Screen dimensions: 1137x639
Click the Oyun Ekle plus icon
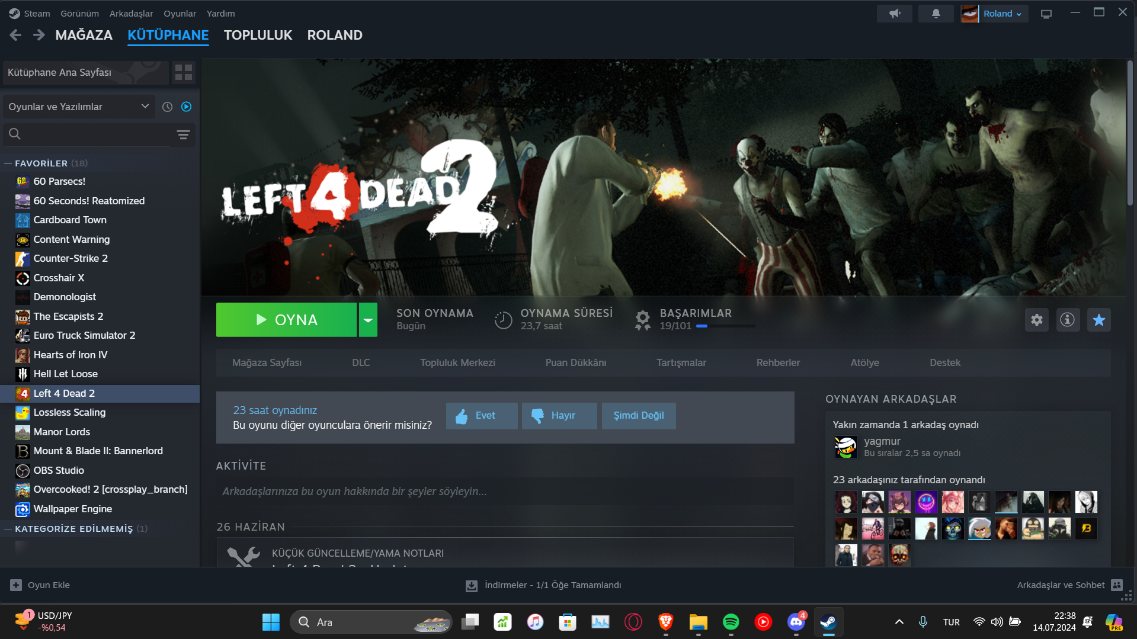click(16, 585)
